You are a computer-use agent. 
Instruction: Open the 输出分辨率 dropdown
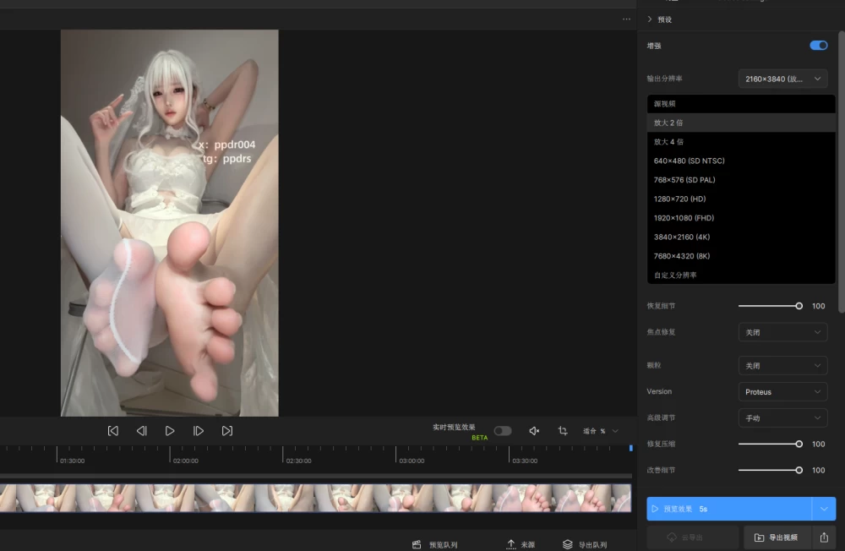coord(782,79)
